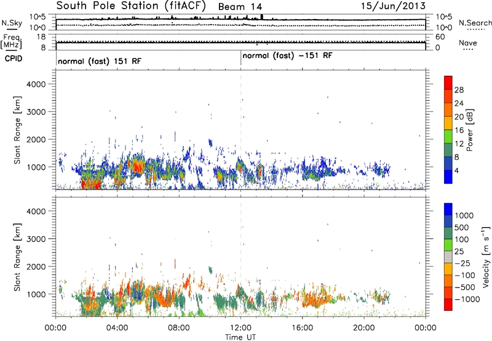Click the '28' value on the Power color bar
Image resolution: width=492 pixels, height=341 pixels.
pyautogui.click(x=459, y=90)
